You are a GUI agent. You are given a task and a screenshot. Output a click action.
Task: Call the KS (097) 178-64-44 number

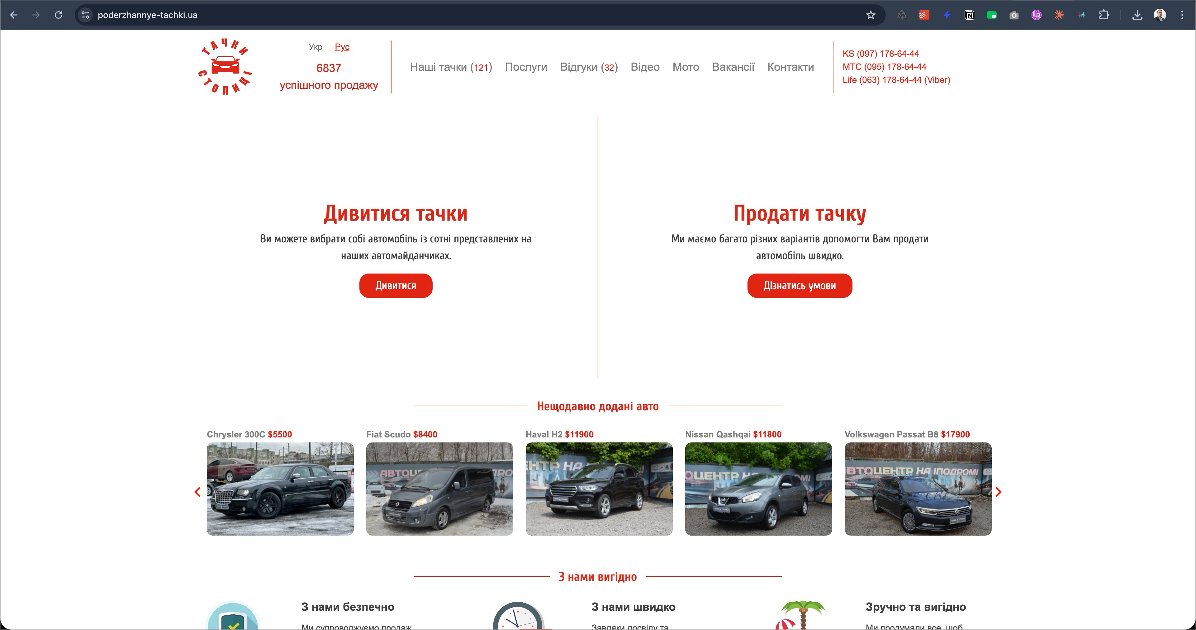[x=881, y=54]
